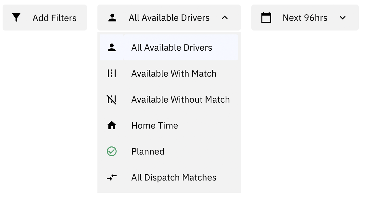Click the arrows icon beside All Dispatch Matches

[x=112, y=177]
